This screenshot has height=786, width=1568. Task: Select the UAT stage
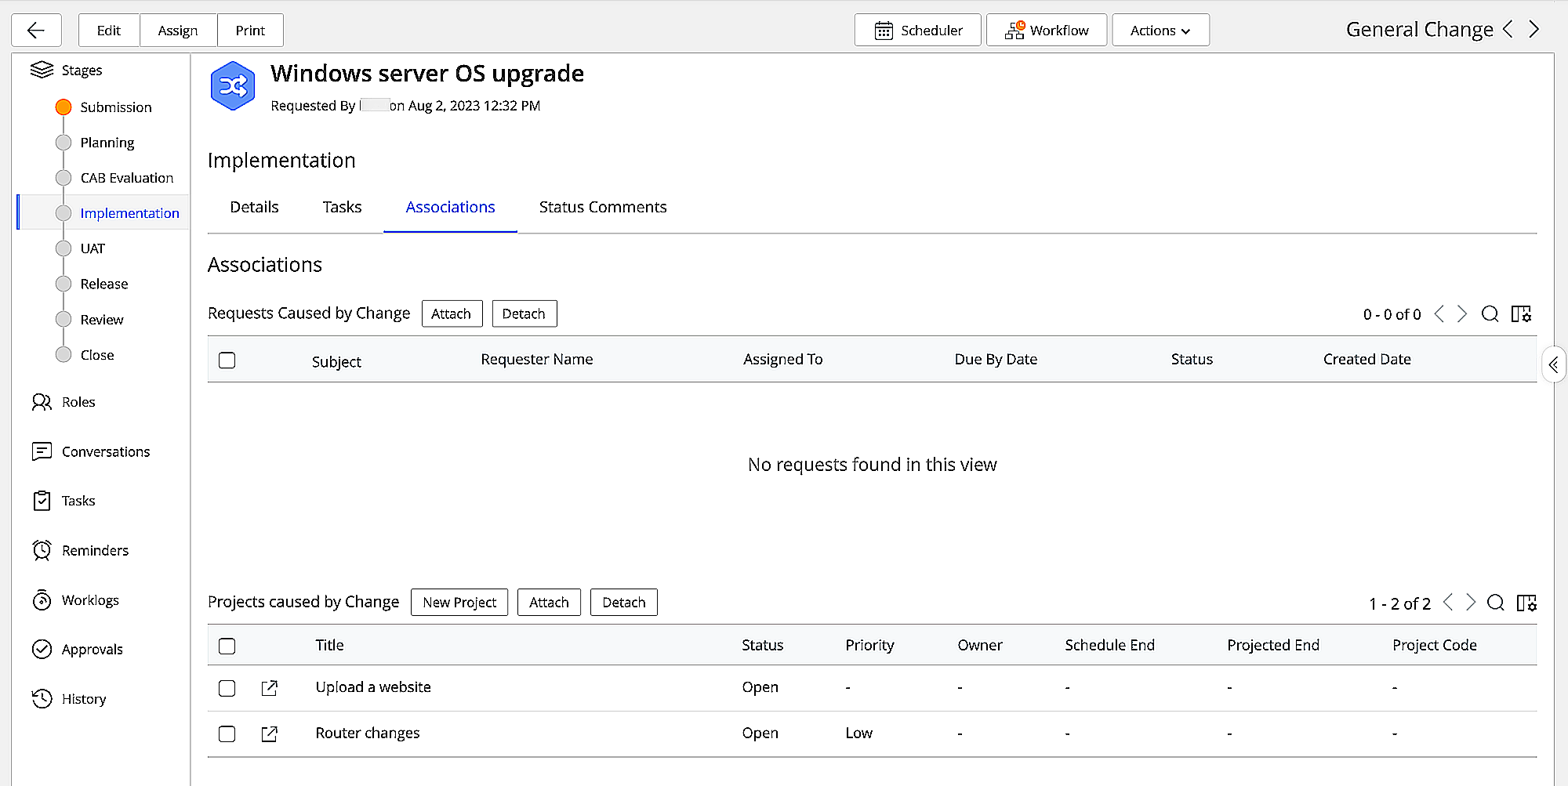93,248
